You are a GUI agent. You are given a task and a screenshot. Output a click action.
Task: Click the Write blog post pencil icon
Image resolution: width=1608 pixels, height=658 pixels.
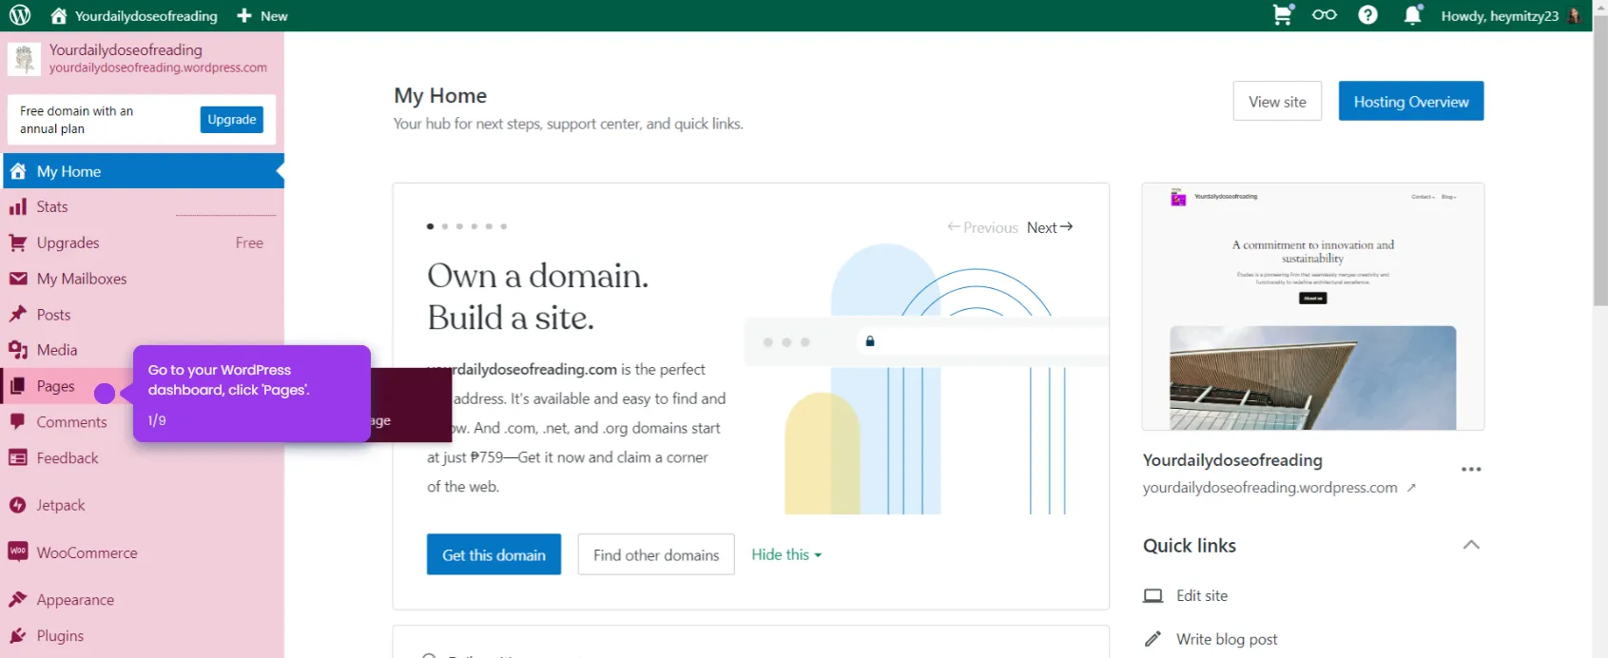(x=1153, y=639)
